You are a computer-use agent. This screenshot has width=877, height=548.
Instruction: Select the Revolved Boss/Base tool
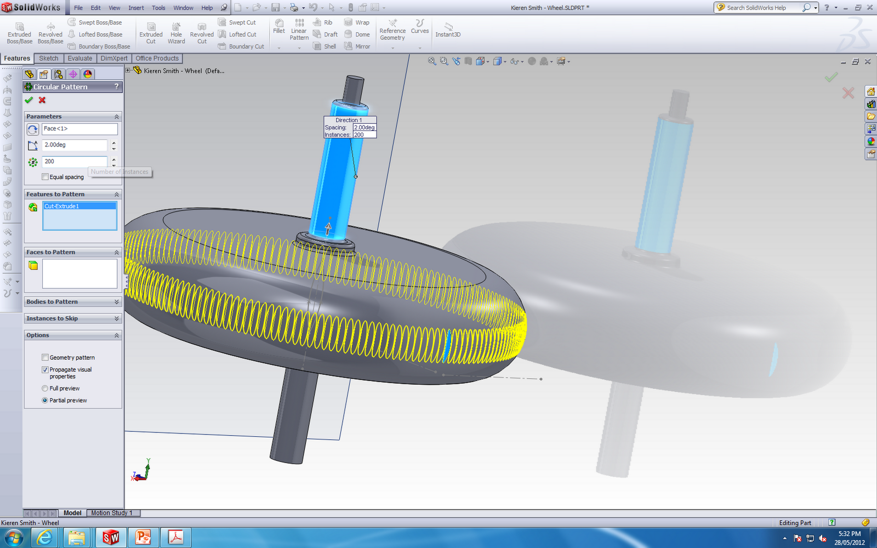pyautogui.click(x=50, y=33)
